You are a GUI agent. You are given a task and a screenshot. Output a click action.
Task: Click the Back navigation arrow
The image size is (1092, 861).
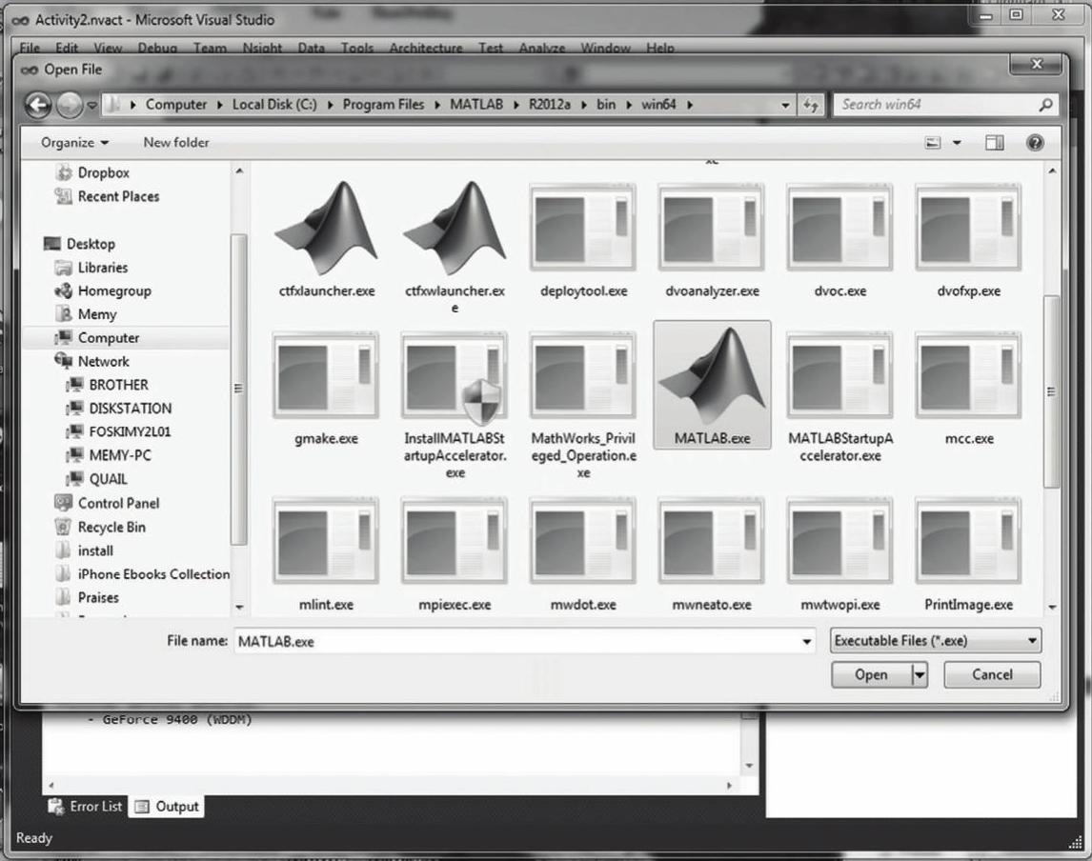pos(39,105)
